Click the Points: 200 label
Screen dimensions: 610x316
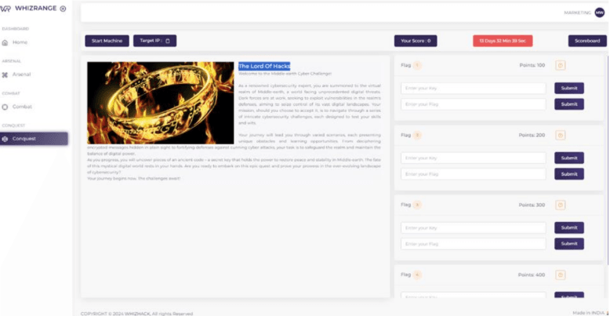tap(532, 136)
